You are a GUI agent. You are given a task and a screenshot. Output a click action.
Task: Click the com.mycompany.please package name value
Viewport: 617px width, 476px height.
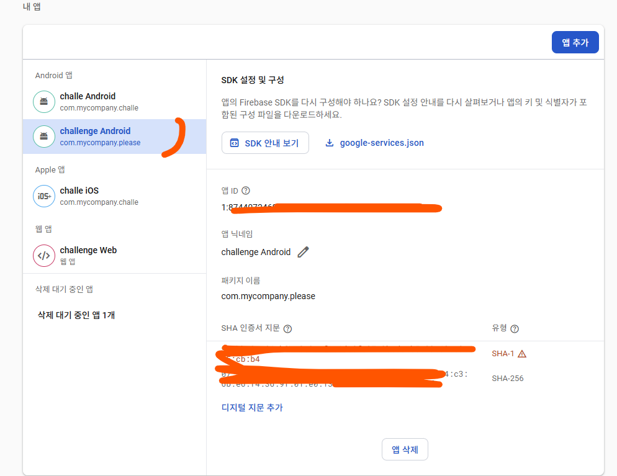pyautogui.click(x=268, y=296)
